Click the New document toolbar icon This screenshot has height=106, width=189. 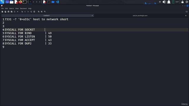click(2, 12)
